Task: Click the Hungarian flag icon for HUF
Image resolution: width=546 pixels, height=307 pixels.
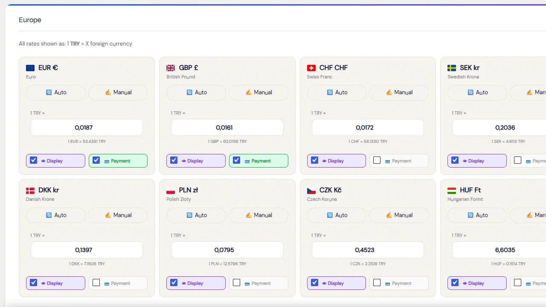Action: point(452,191)
